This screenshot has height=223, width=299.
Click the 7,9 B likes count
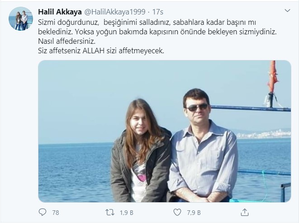coord(194,213)
